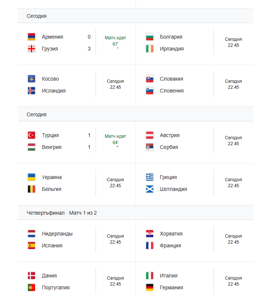Image resolution: width=269 pixels, height=296 pixels.
Task: Select the Slovakia vs Slovenia kickoff time
Action: [233, 84]
